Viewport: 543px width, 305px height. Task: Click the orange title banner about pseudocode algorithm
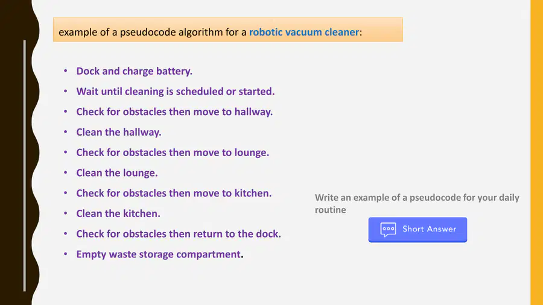point(228,30)
